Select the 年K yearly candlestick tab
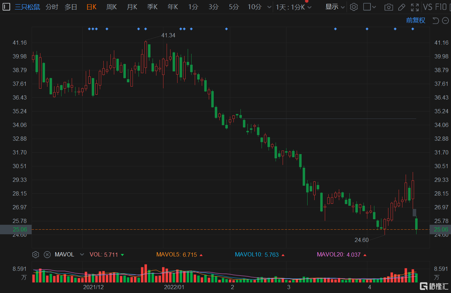Image resolution: width=451 pixels, height=293 pixels. (x=173, y=7)
